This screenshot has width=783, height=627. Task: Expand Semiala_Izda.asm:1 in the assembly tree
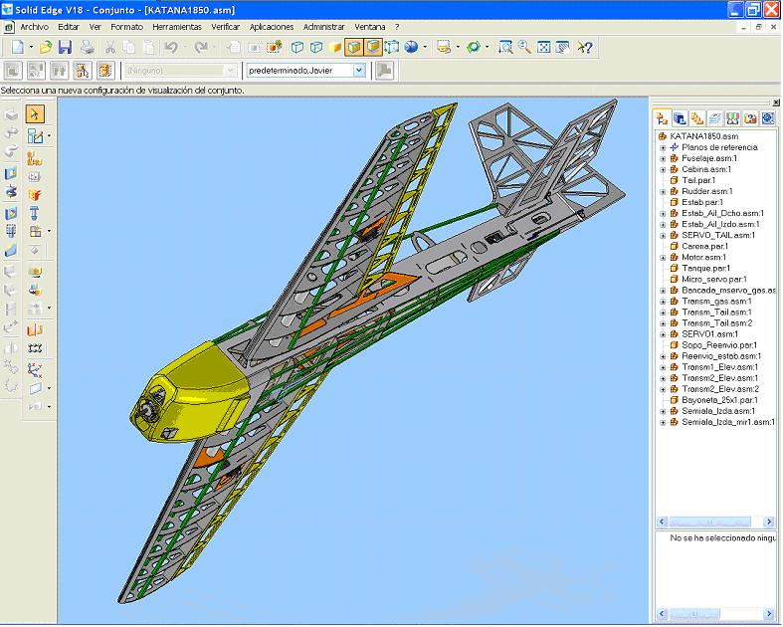tap(663, 411)
